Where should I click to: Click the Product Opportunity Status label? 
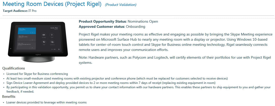pos(103,22)
